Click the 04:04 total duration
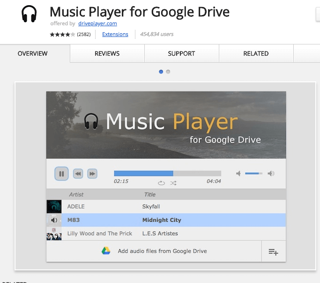 (214, 181)
